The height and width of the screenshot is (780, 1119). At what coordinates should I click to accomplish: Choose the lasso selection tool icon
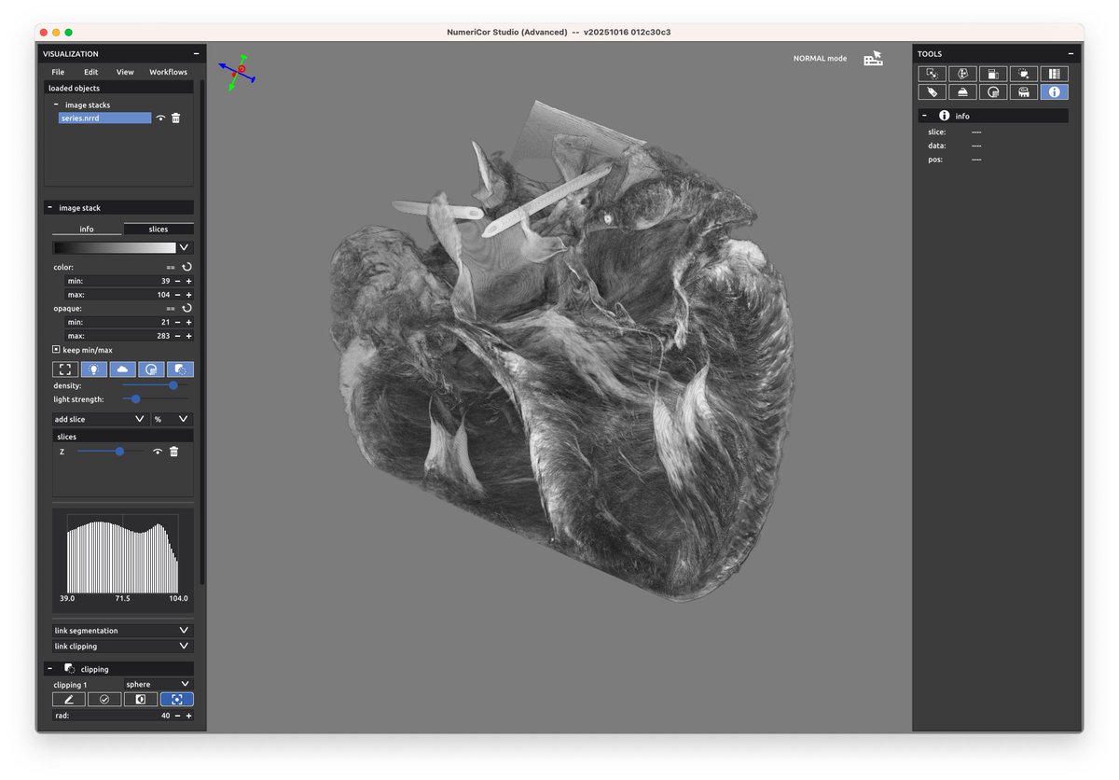[x=1024, y=74]
